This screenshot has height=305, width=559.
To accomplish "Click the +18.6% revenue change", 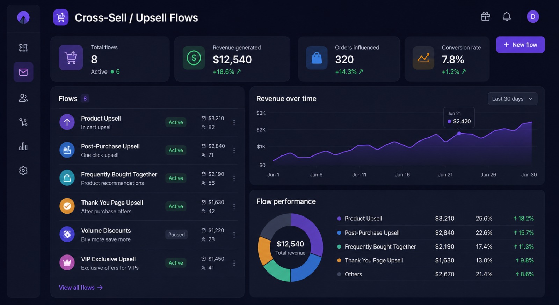I will pyautogui.click(x=227, y=72).
